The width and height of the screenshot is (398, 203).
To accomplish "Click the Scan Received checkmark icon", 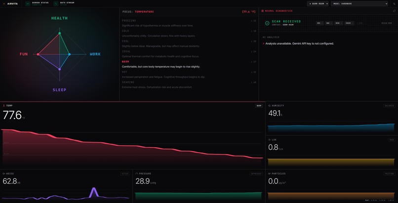I will point(267,23).
